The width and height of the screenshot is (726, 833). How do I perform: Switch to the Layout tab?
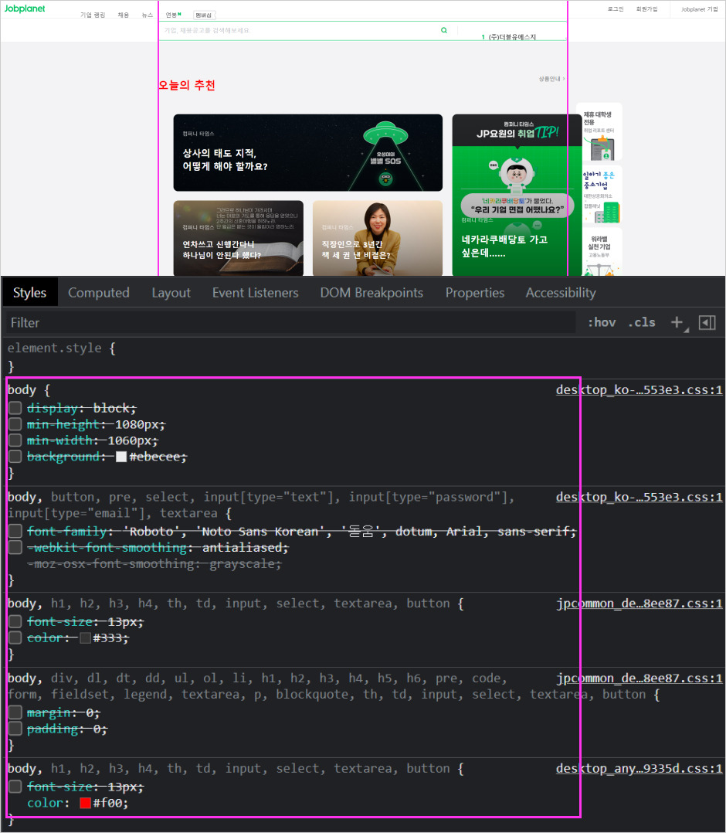171,293
